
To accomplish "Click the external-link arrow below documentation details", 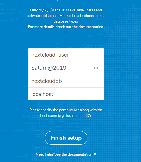I will point(66,33).
